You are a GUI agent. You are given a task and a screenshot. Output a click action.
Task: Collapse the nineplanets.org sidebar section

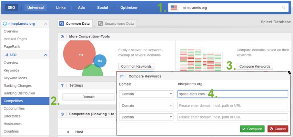coord(46,24)
